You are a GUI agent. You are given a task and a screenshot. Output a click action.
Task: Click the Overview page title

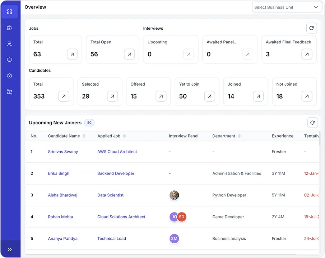point(35,7)
